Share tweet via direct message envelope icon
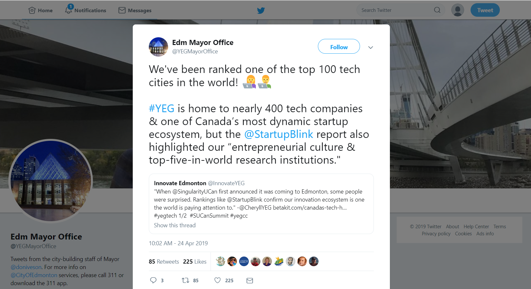The width and height of the screenshot is (531, 289). click(250, 281)
